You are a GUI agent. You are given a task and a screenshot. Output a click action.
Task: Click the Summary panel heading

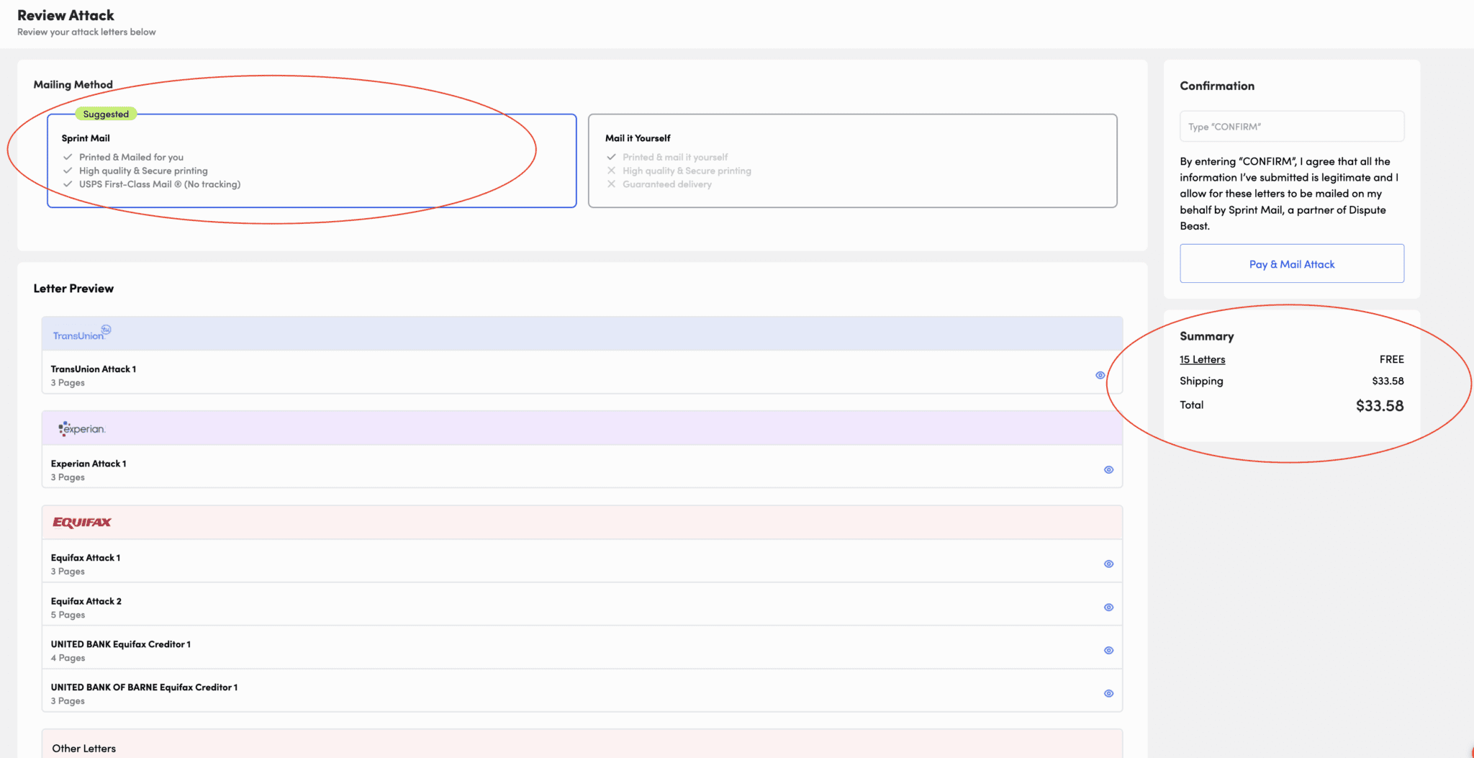pyautogui.click(x=1206, y=335)
